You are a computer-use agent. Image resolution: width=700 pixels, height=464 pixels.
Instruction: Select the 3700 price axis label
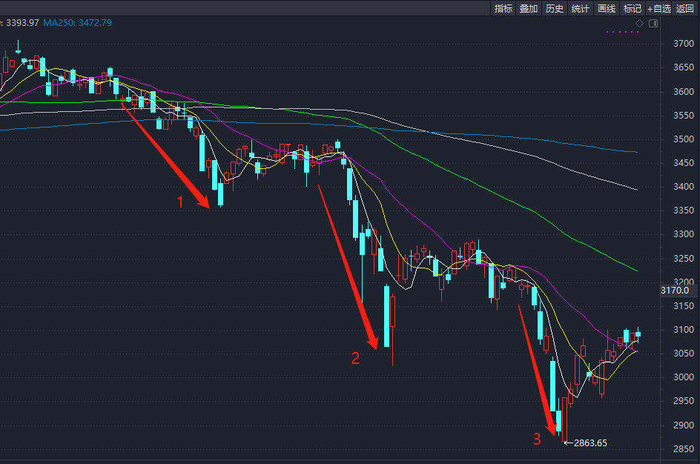[684, 44]
